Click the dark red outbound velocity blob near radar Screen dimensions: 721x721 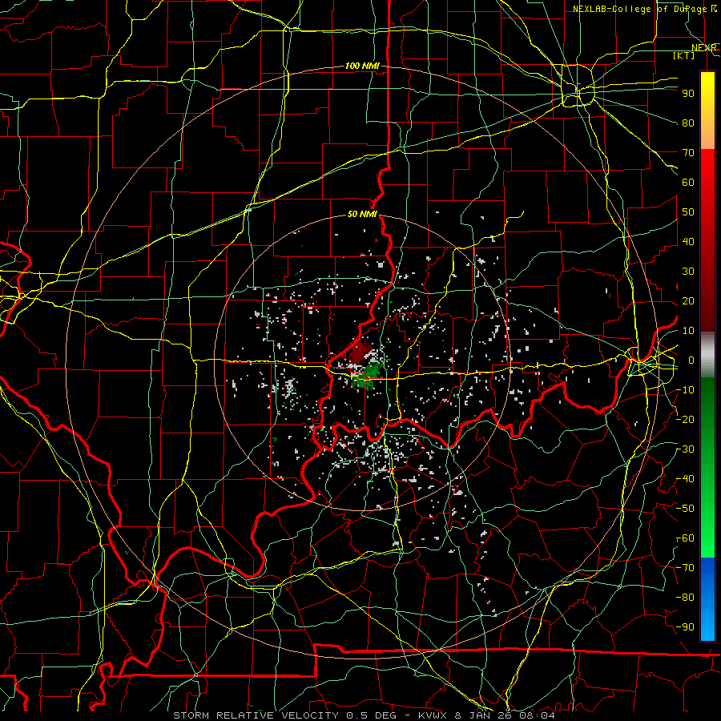pos(359,353)
